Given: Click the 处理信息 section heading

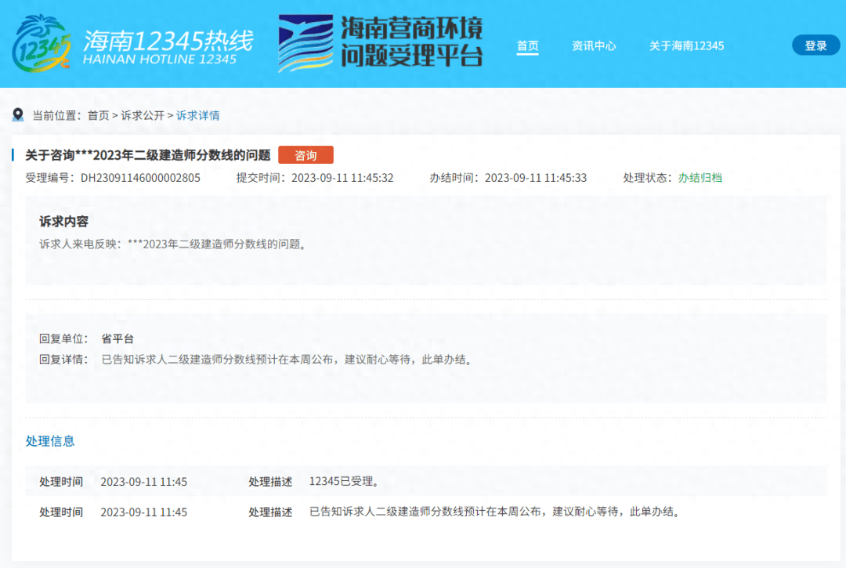Looking at the screenshot, I should (x=50, y=441).
